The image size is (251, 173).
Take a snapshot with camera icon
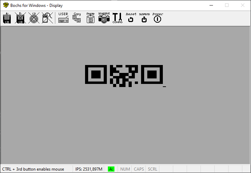pyautogui.click(x=104, y=18)
